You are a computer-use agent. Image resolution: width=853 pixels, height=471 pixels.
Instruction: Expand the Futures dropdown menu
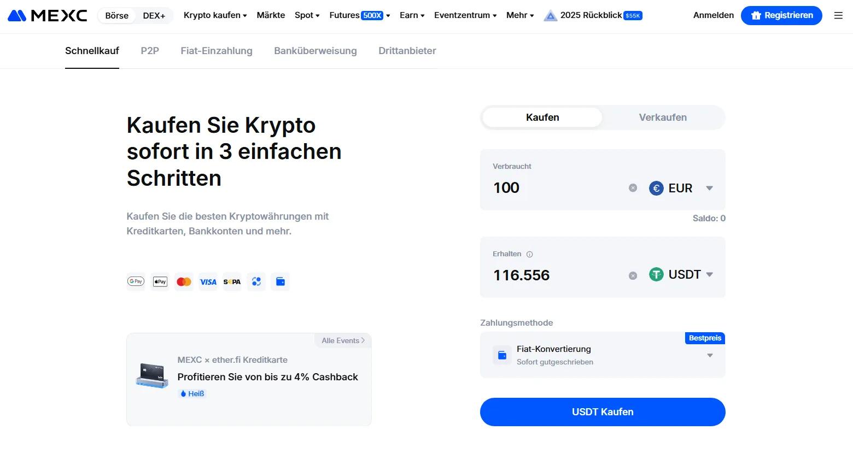click(360, 15)
